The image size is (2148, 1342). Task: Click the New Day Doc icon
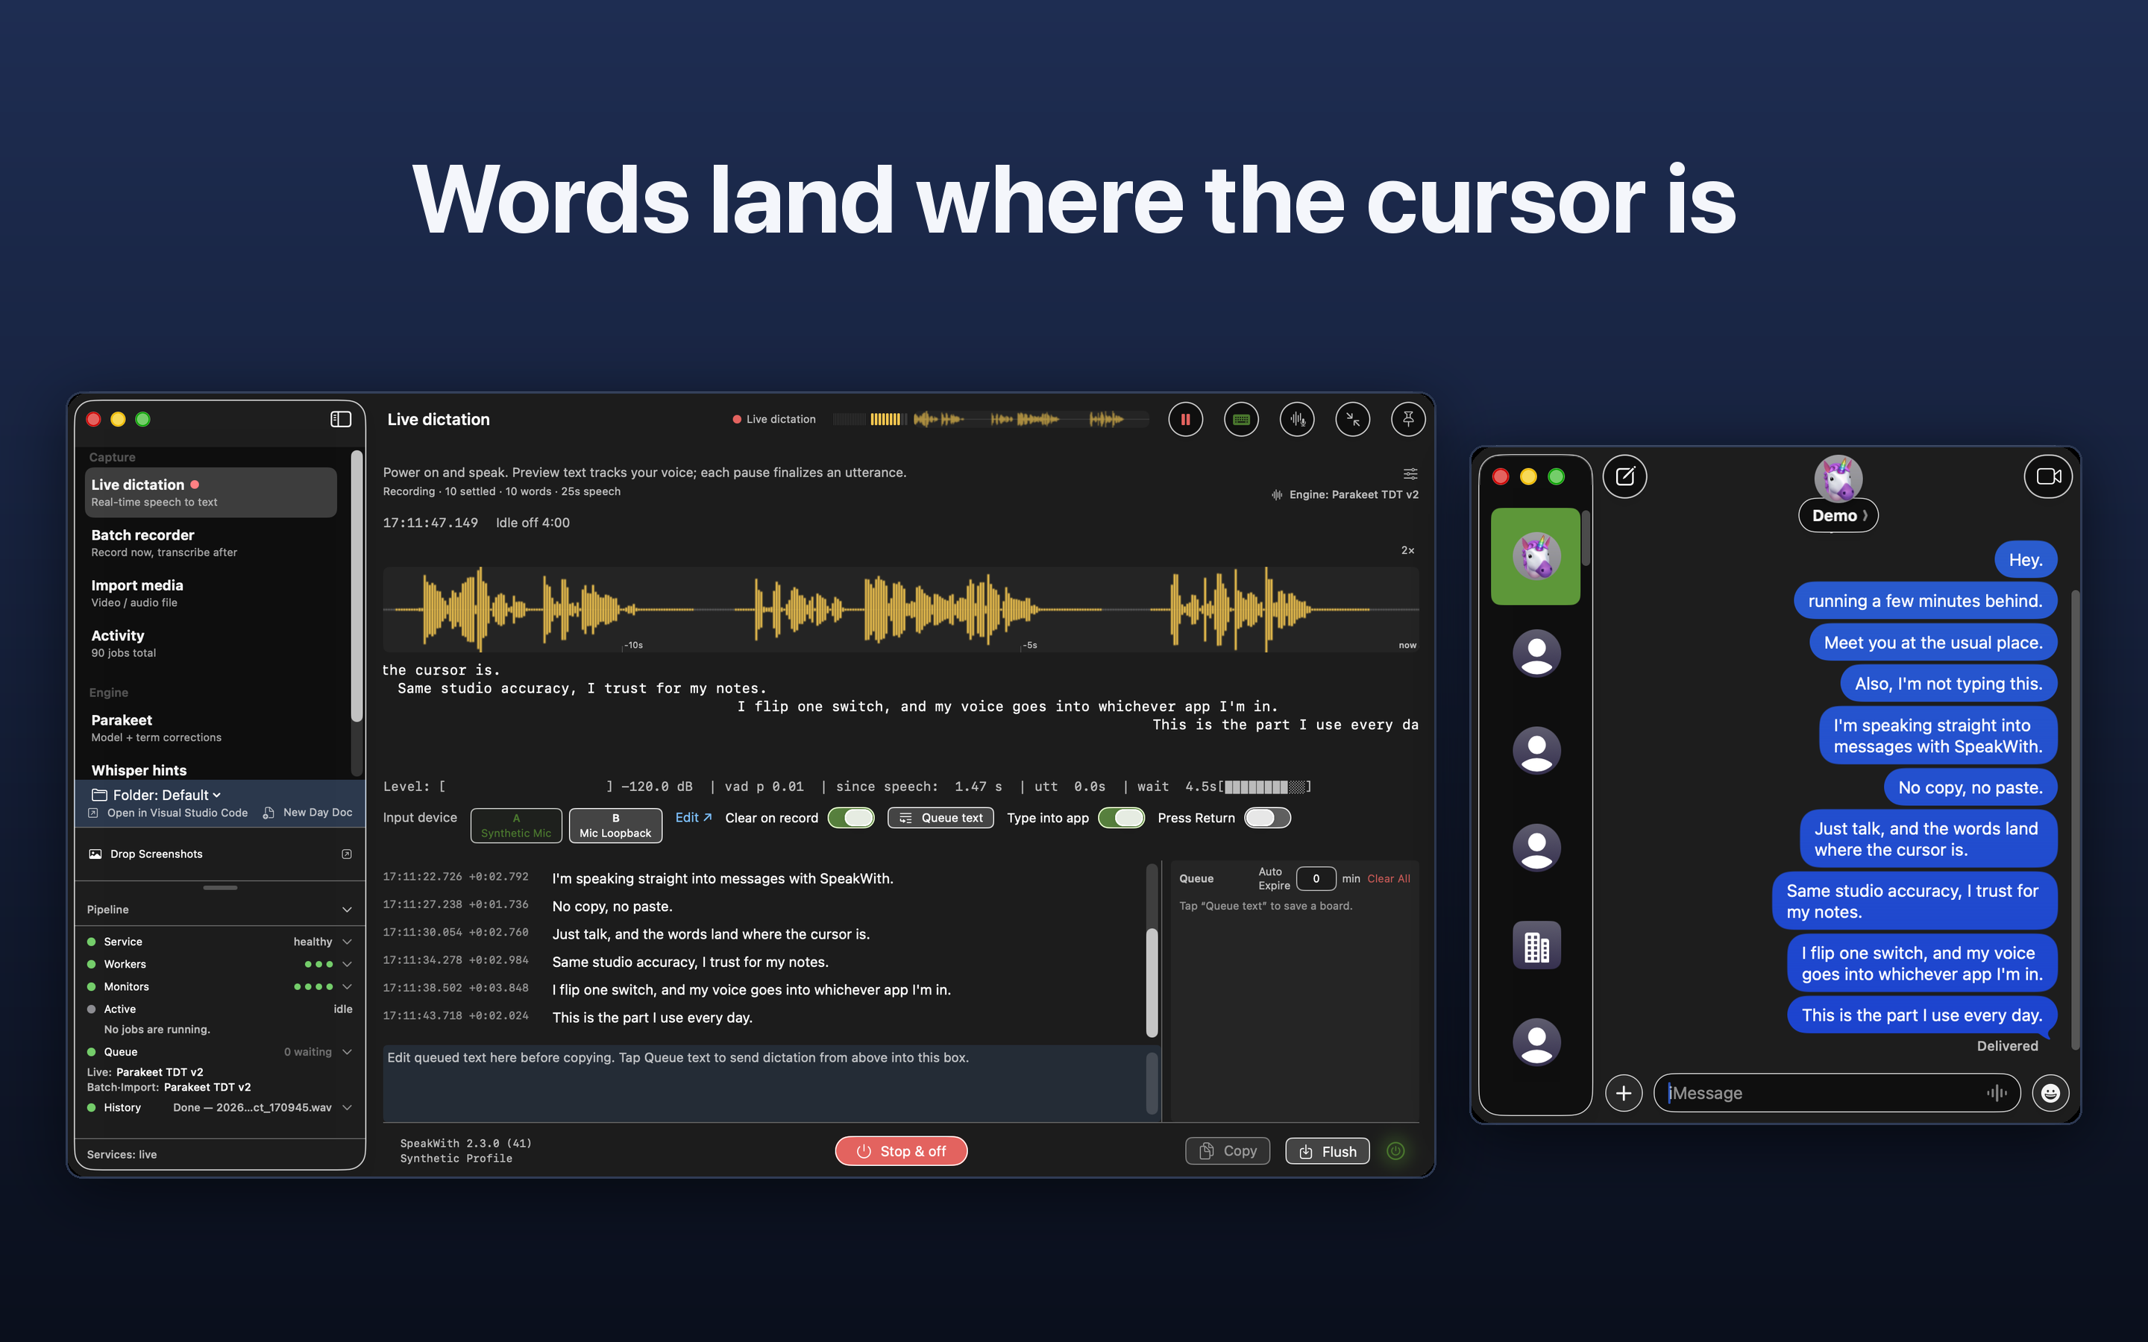click(268, 812)
